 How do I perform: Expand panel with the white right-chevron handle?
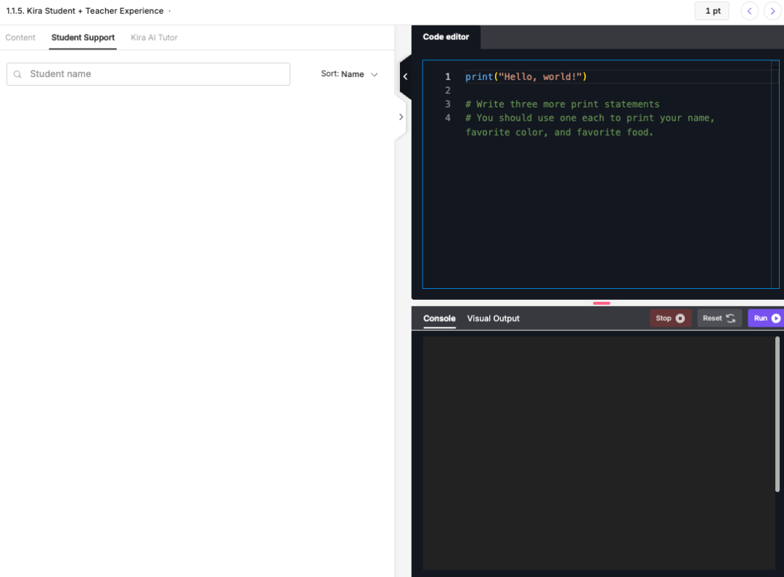[x=401, y=117]
